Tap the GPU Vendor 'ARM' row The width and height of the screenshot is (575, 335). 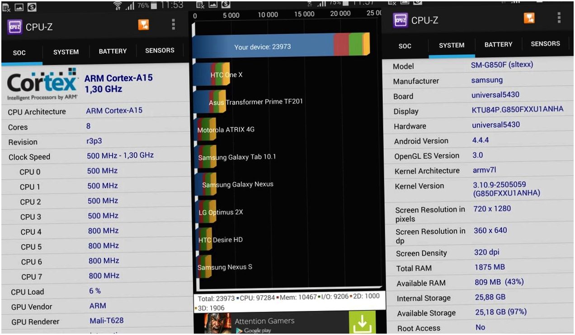pos(96,306)
